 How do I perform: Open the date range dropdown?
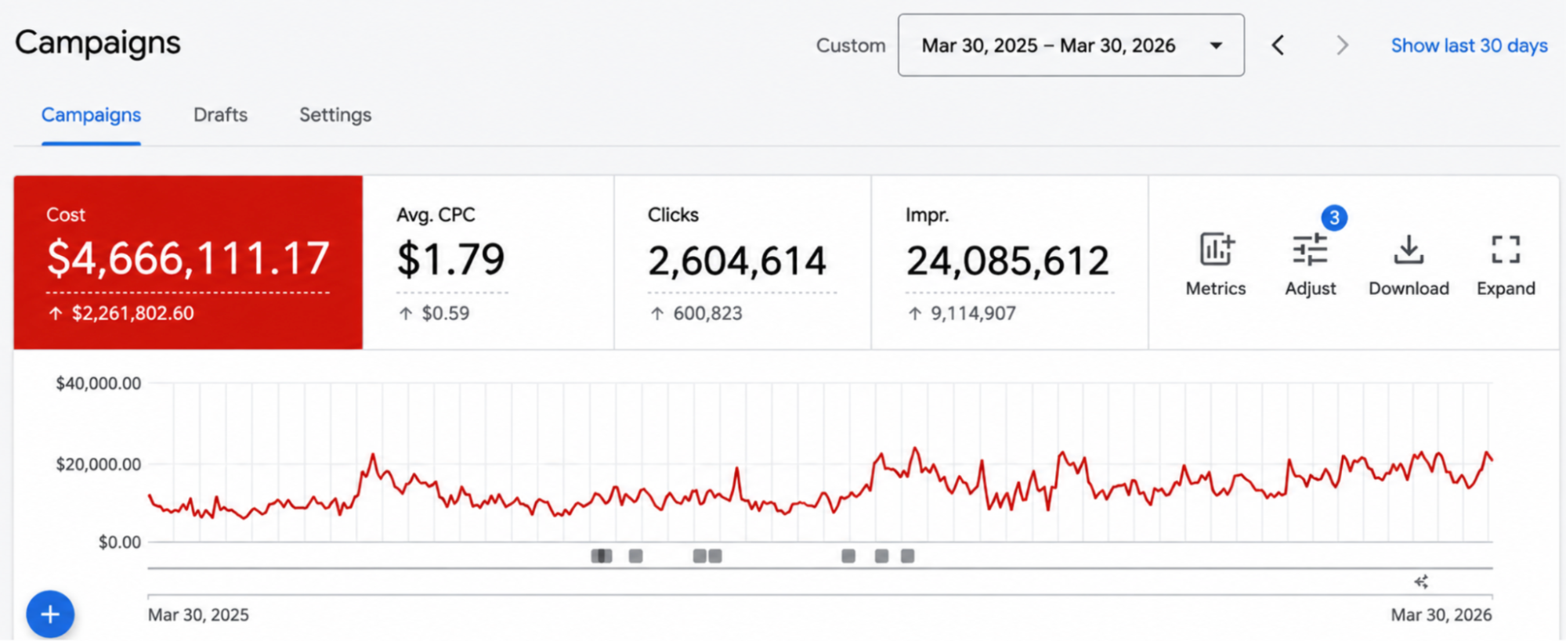[1071, 45]
